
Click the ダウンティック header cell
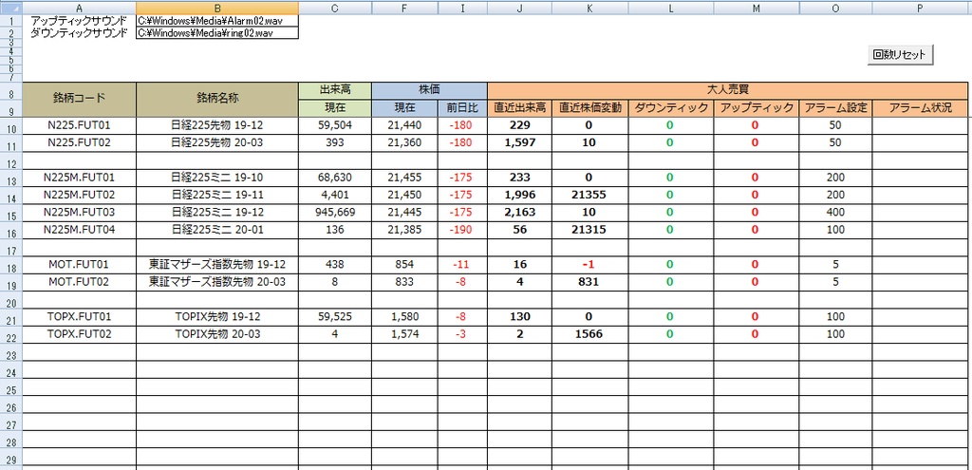tap(671, 108)
